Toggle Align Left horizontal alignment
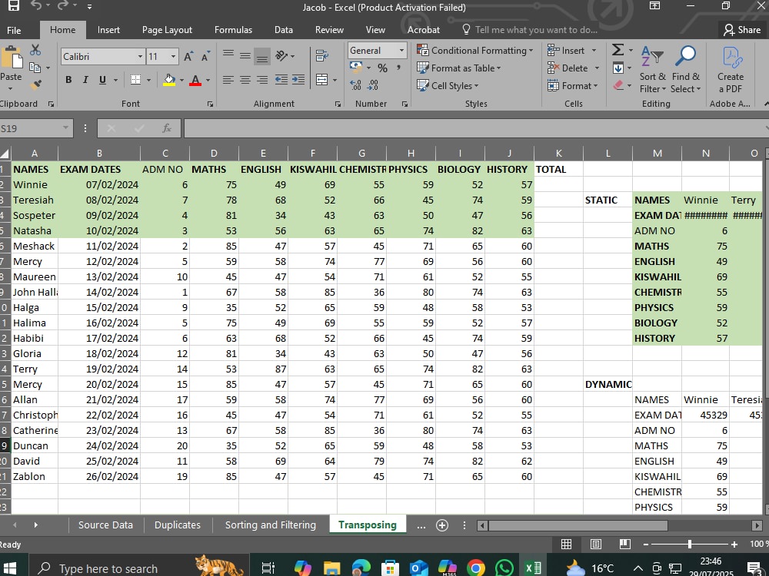Screen dimensions: 769x576 pos(228,79)
